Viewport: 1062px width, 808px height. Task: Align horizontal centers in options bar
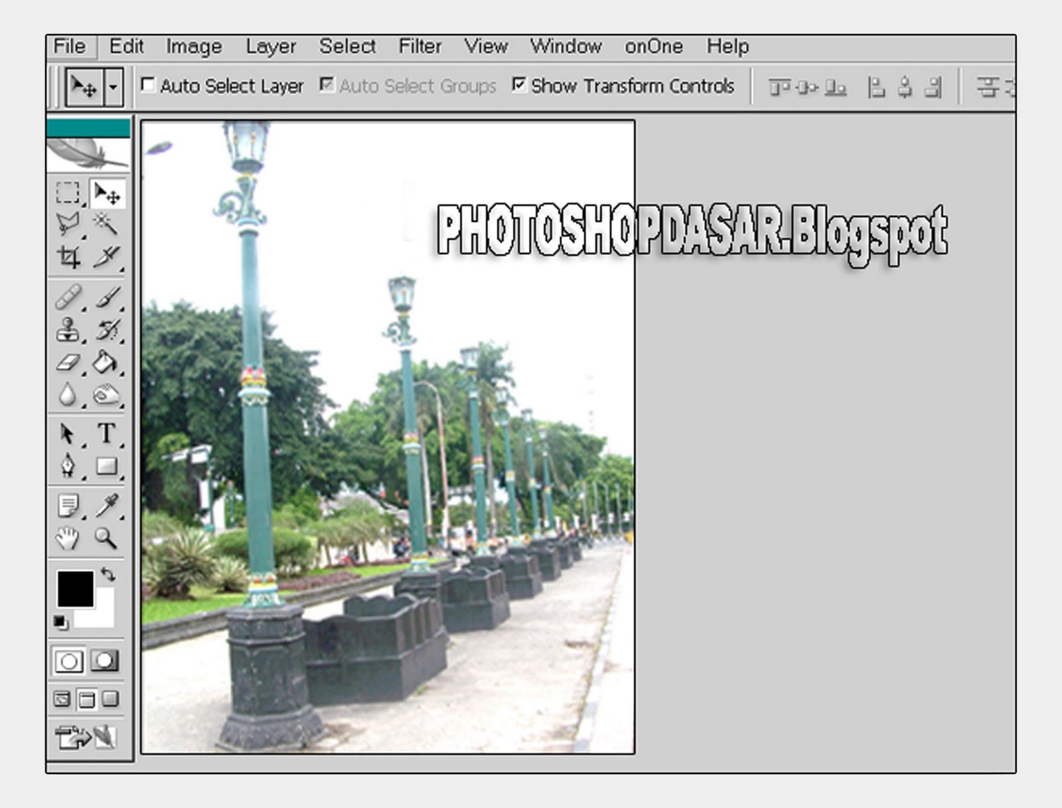coord(905,87)
